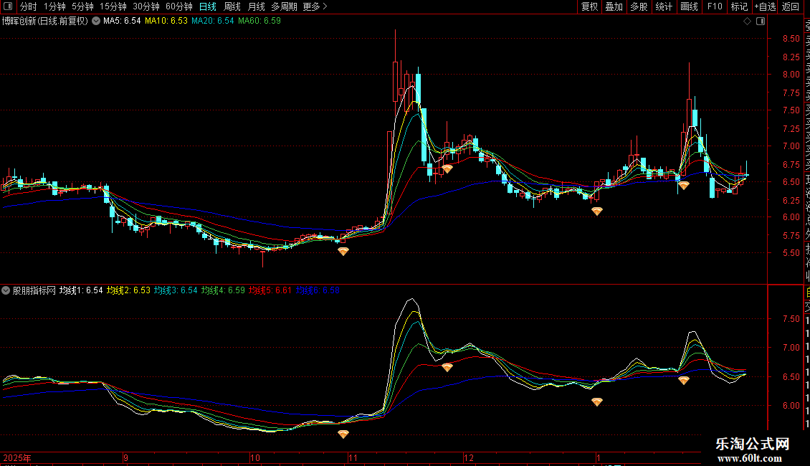This screenshot has width=810, height=466.
Task: Switch to the 1分钟 period
Action: pyautogui.click(x=54, y=6)
